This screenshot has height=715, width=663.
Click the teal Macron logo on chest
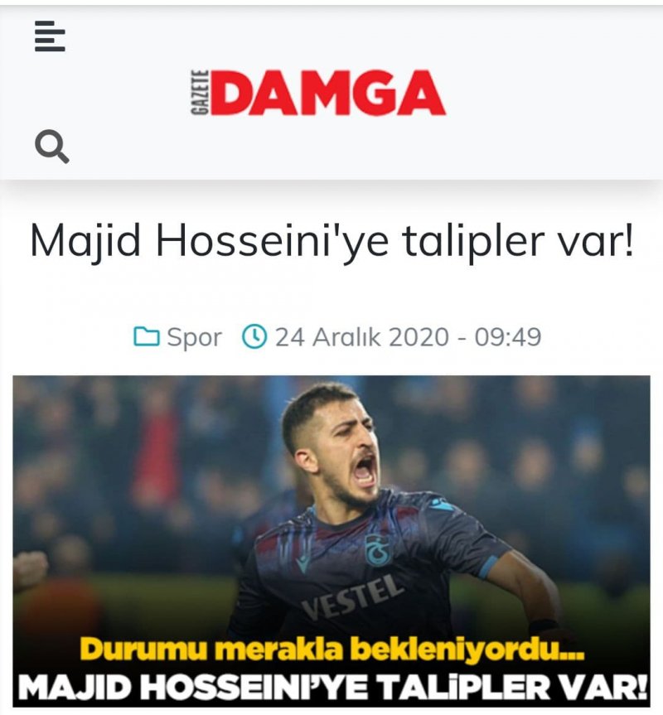[304, 564]
